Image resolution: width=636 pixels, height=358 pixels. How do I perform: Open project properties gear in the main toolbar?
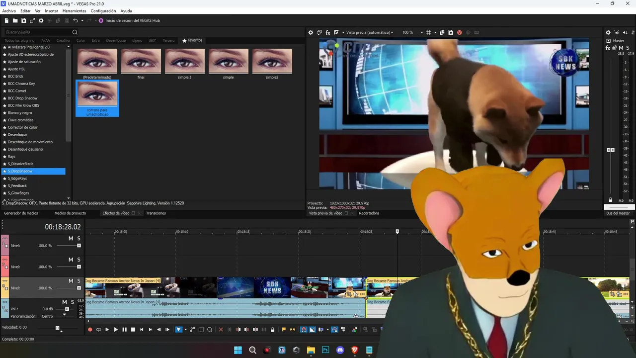pyautogui.click(x=41, y=20)
